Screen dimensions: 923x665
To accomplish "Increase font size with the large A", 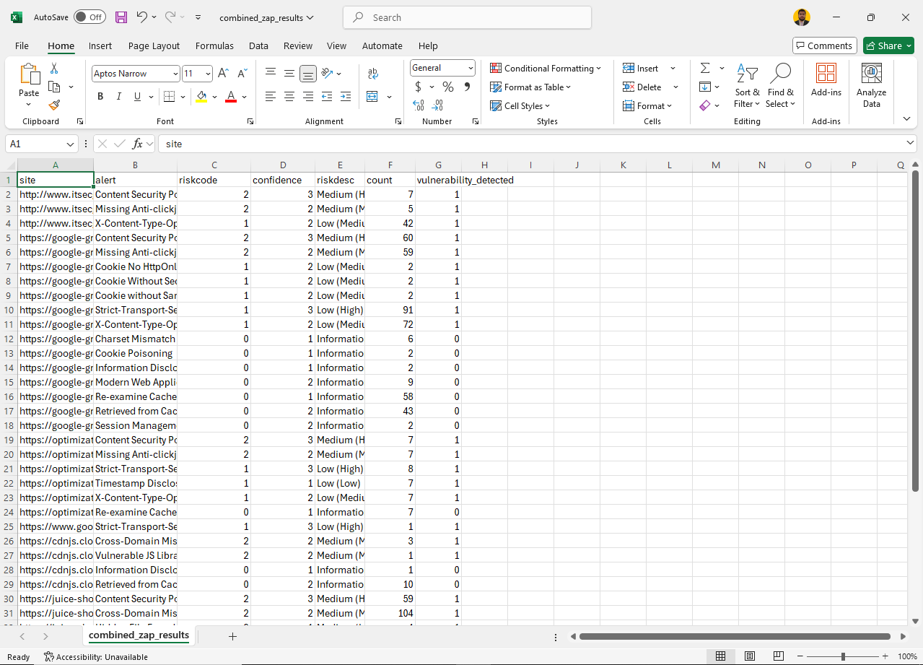I will point(223,74).
